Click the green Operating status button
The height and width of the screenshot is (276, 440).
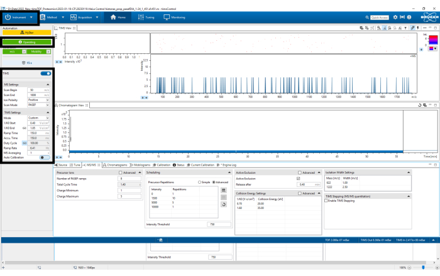point(27,42)
